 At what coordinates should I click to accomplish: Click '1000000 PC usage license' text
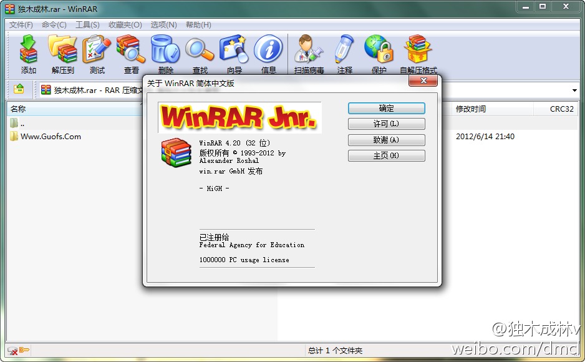click(244, 260)
